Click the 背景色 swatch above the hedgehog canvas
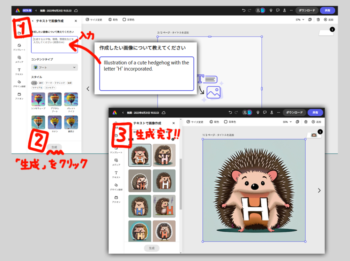 [226, 122]
